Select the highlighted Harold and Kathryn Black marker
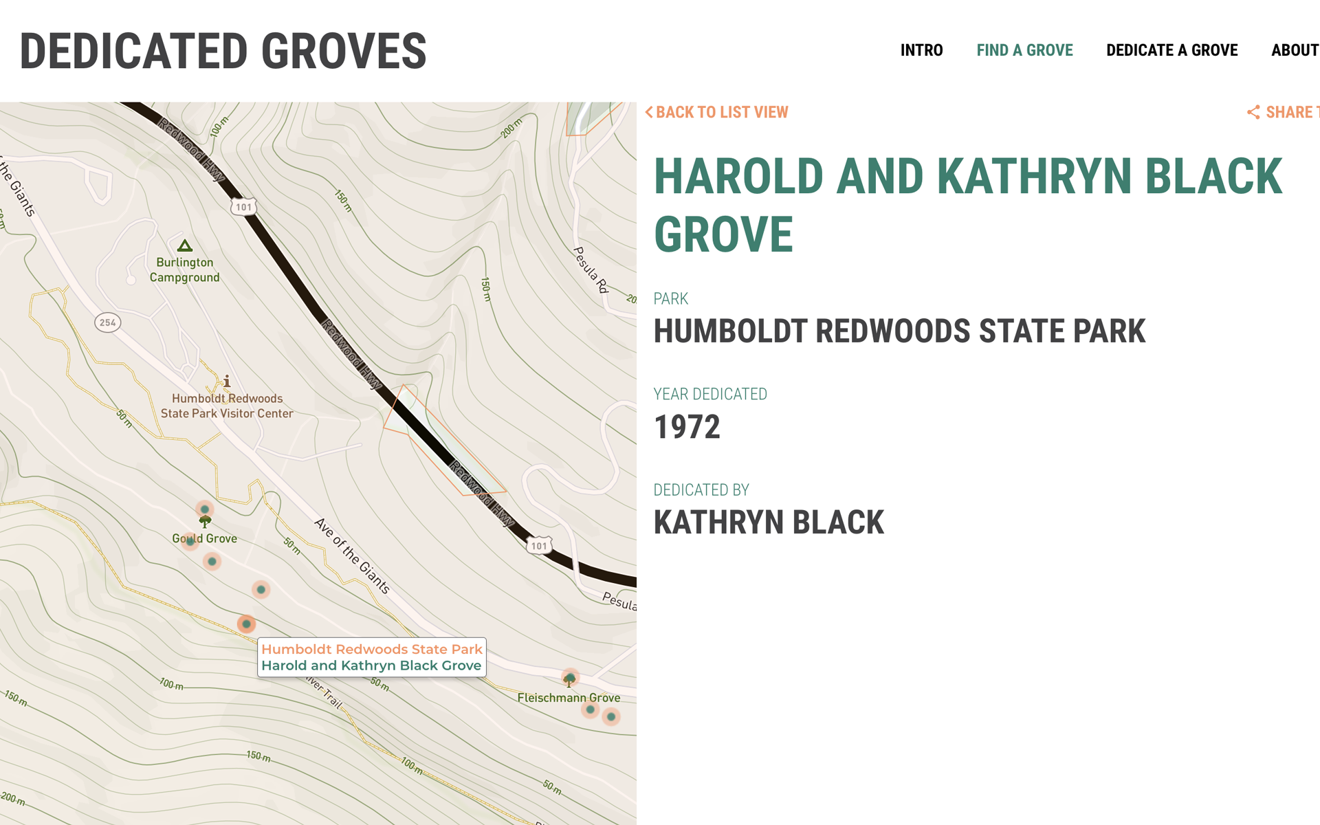This screenshot has width=1320, height=825. click(246, 624)
